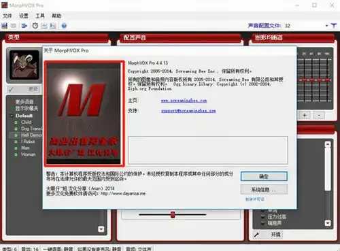The width and height of the screenshot is (340, 251).
Task: Click the equalizer plus button
Action: click(x=305, y=115)
